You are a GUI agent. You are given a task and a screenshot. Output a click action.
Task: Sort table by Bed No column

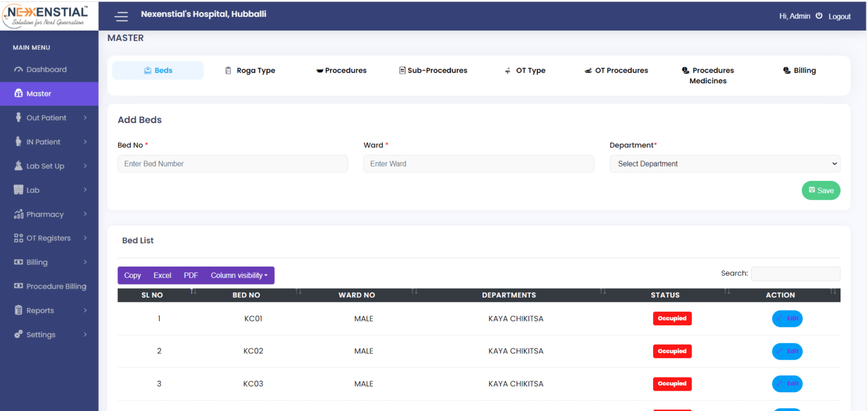(247, 295)
